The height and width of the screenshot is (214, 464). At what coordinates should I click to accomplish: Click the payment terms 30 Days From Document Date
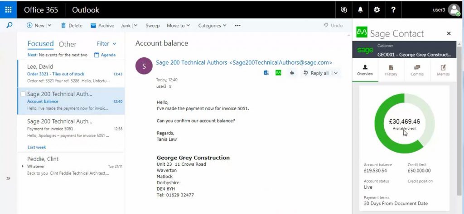coord(396,203)
